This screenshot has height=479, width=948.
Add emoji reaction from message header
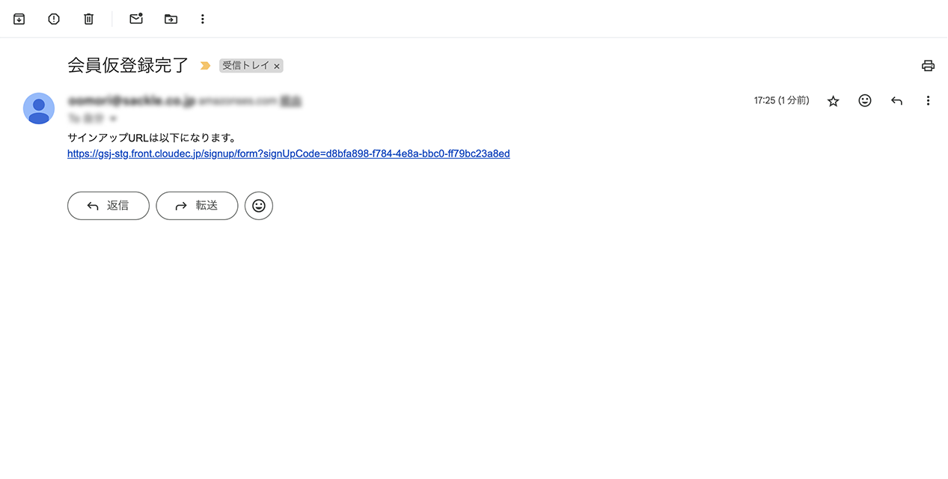(865, 100)
